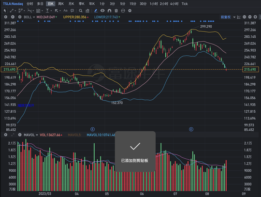Switch to Tick chart view
This screenshot has width=261, height=197.
click(x=185, y=4)
